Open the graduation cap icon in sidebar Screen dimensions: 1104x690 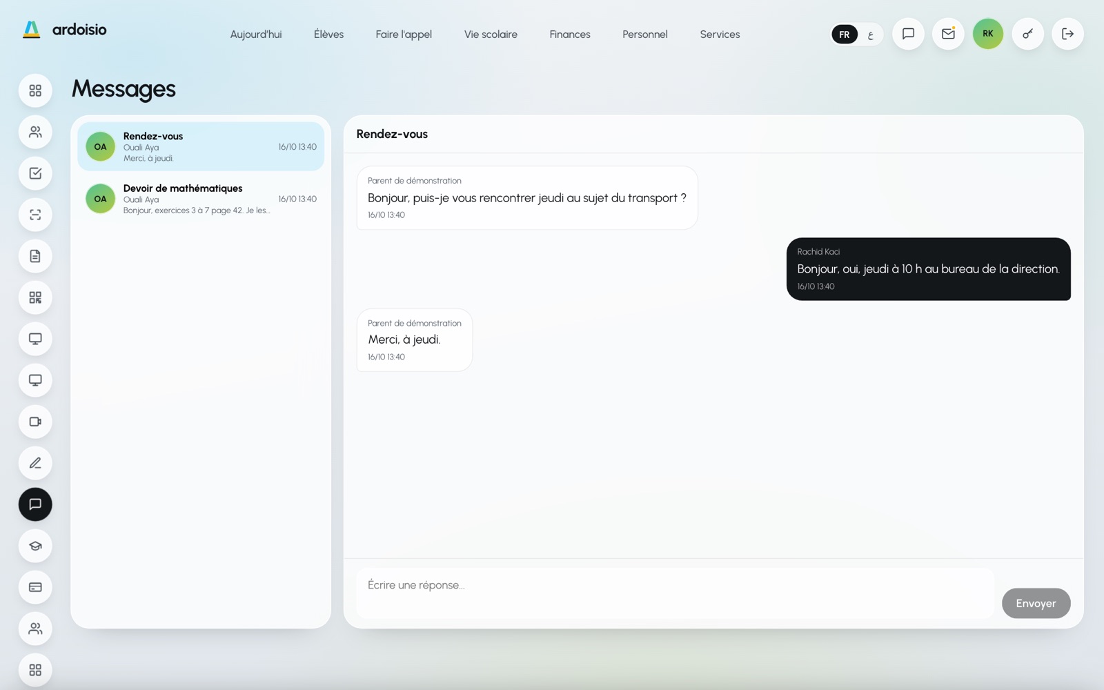[x=35, y=546]
